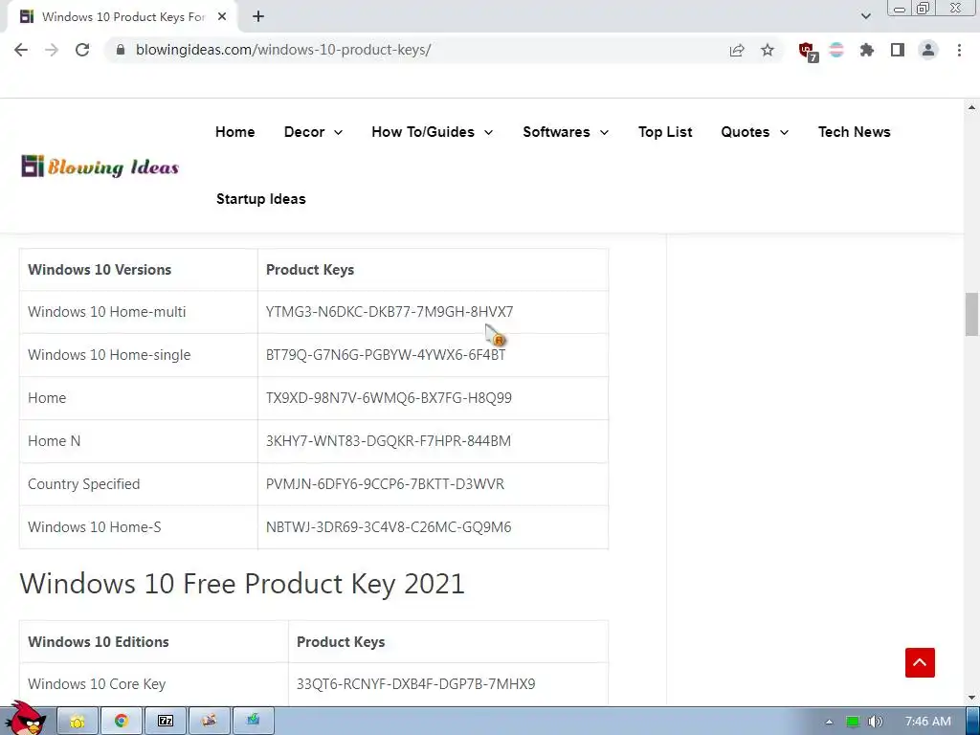Click the striped circle extension icon
Viewport: 980px width, 735px height.
coord(836,50)
